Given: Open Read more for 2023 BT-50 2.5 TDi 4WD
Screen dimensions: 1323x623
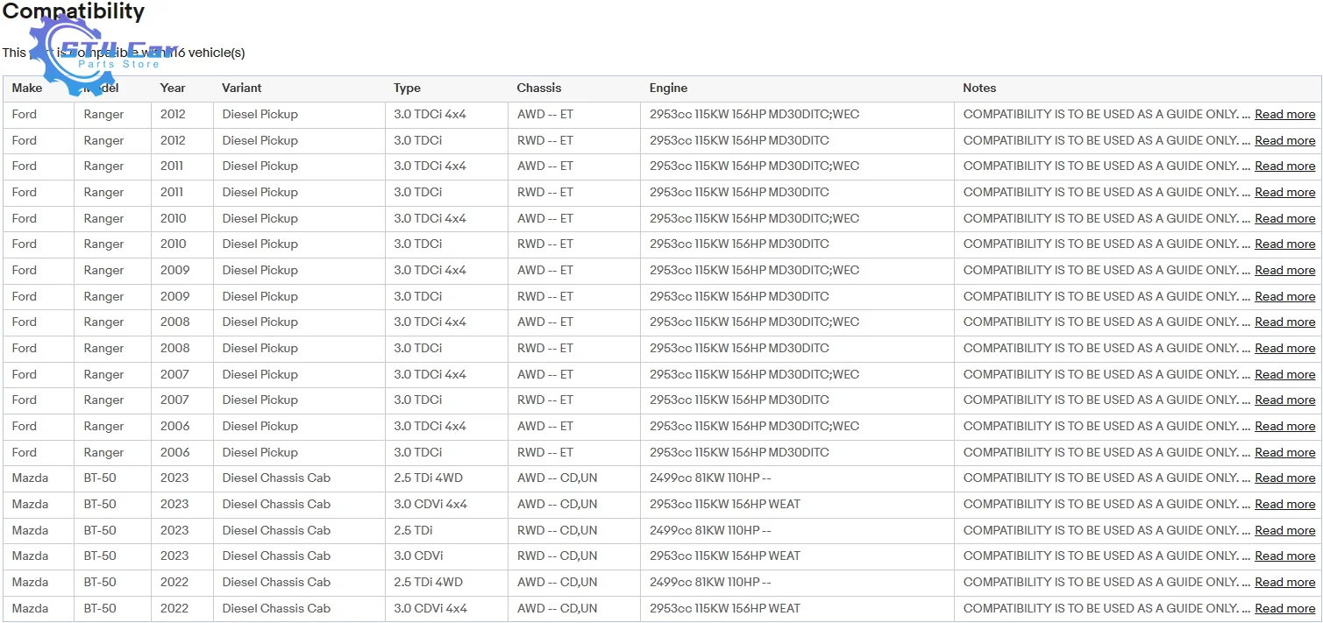Looking at the screenshot, I should (1284, 478).
